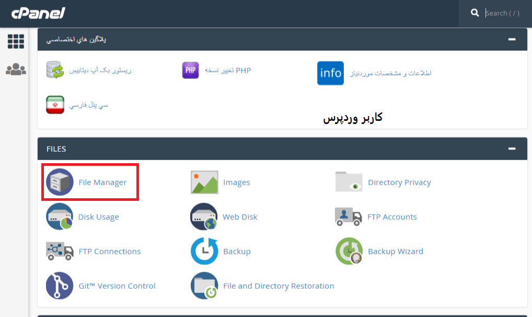Open the home grid icon in sidebar
The height and width of the screenshot is (317, 532).
point(16,41)
